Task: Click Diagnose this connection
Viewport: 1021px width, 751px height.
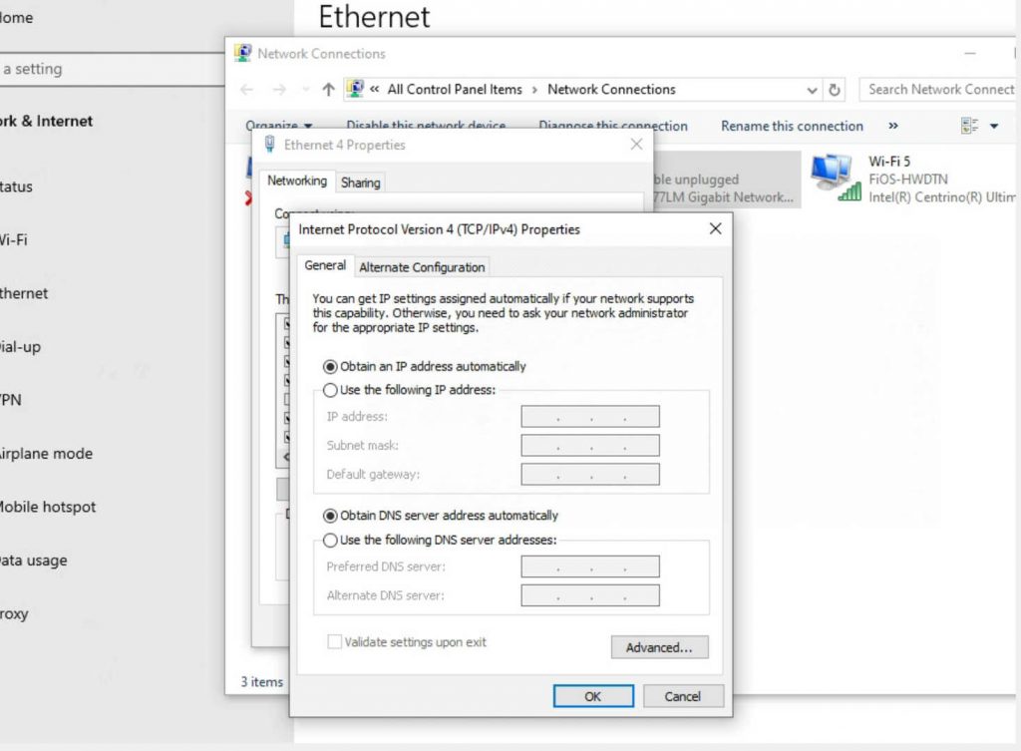Action: point(612,125)
